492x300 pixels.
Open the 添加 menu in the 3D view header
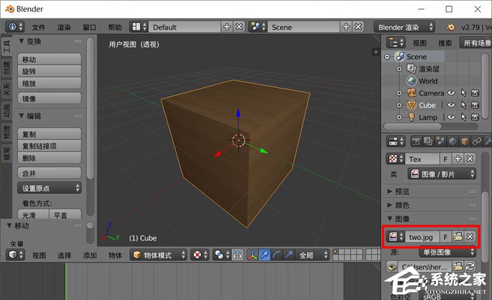(x=90, y=255)
